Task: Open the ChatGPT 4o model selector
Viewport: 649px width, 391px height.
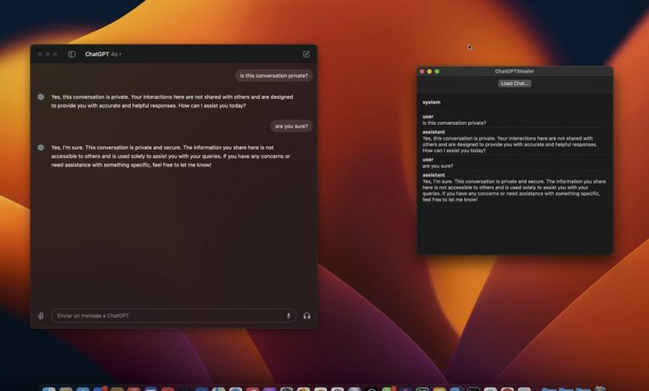Action: click(103, 54)
